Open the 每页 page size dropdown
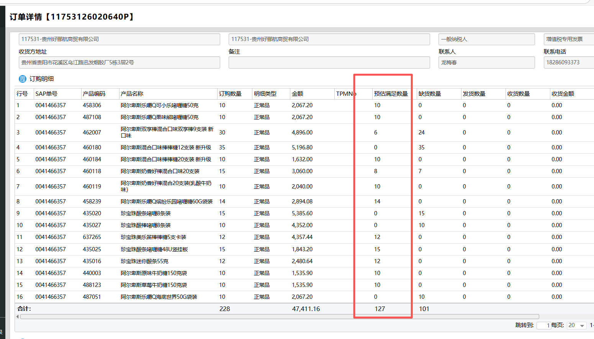Screen dimensions: 594x339 (576, 325)
